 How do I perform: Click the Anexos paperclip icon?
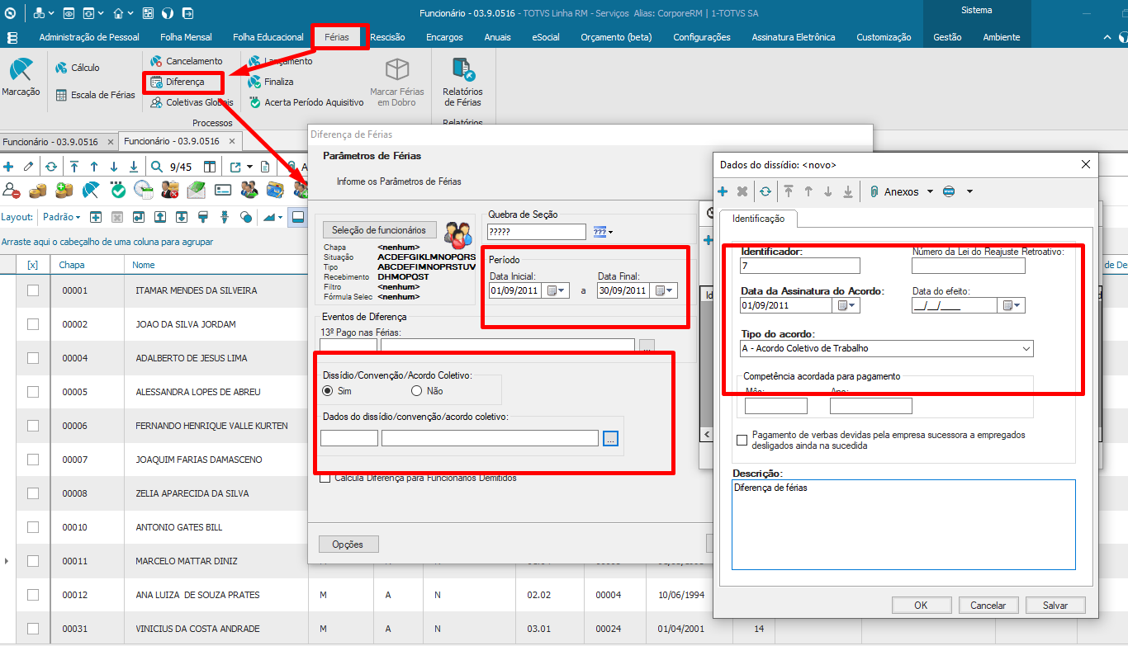click(874, 191)
